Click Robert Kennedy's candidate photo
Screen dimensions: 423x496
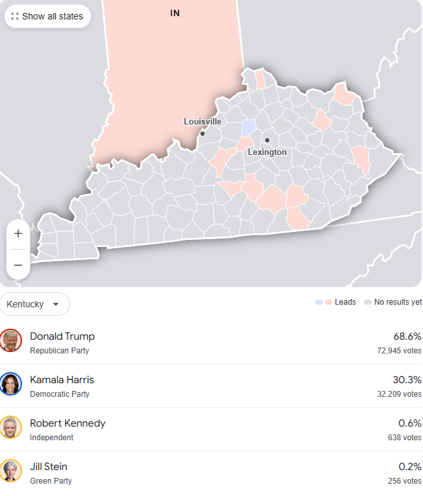pos(11,427)
